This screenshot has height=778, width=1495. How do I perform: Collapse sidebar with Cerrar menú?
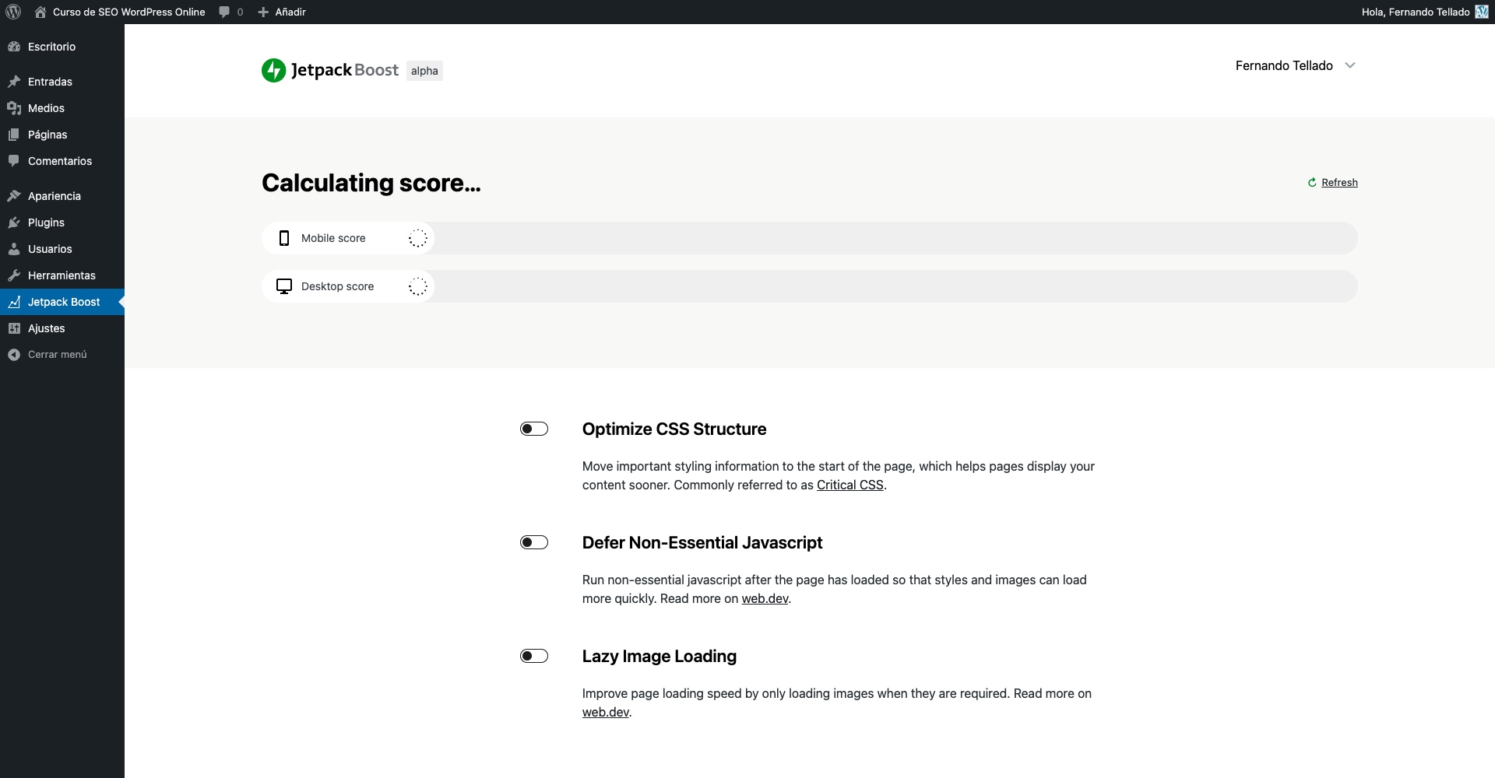coord(62,355)
